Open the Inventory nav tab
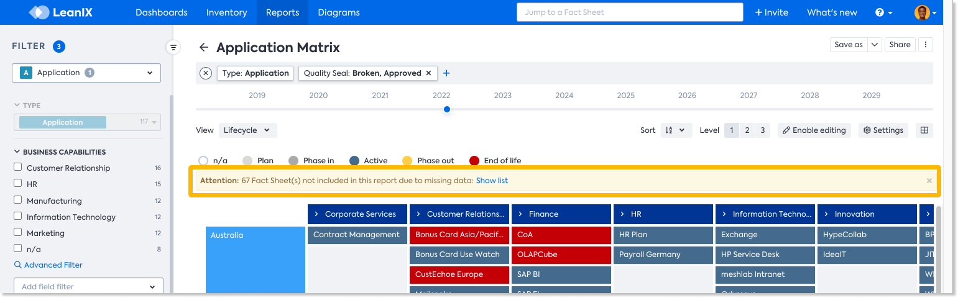The image size is (958, 298). (x=226, y=12)
